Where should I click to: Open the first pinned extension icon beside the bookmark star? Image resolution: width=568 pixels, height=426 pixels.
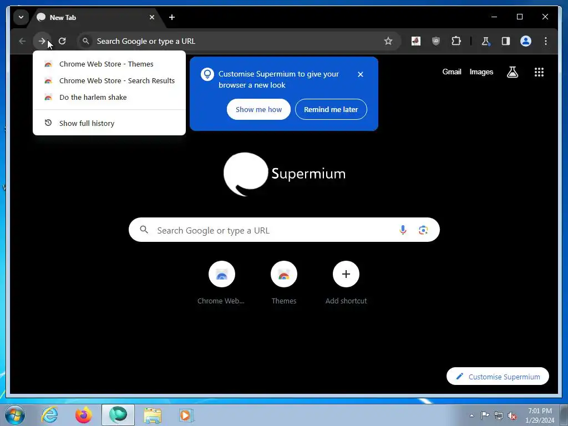tap(416, 41)
